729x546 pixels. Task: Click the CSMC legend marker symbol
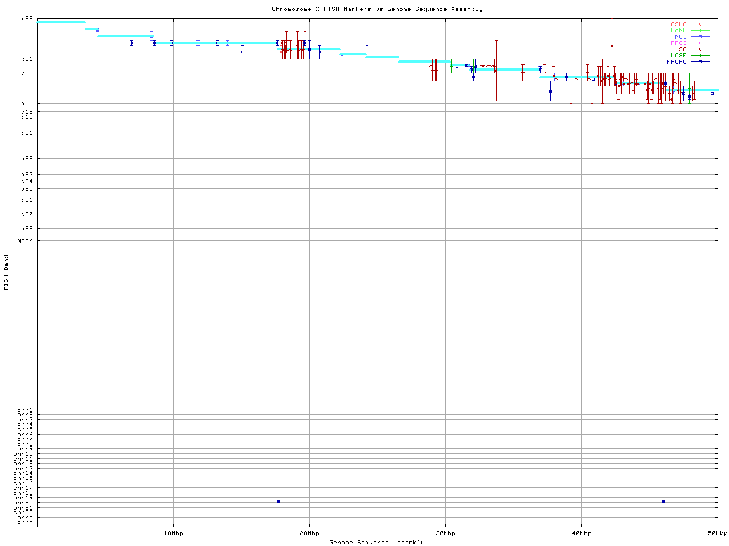[700, 24]
